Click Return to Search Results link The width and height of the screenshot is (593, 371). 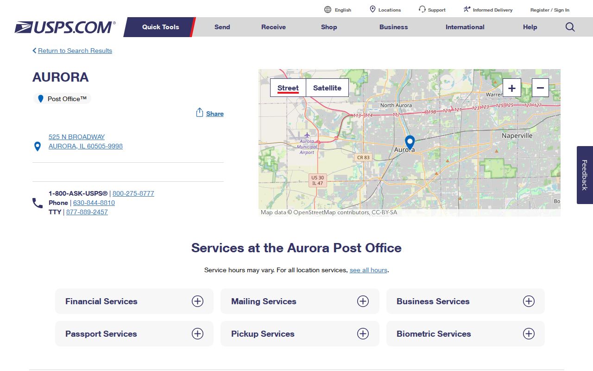tap(75, 51)
